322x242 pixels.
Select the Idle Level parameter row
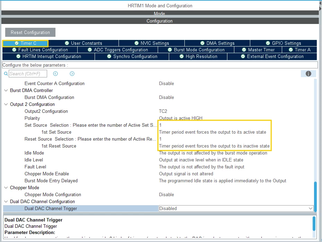[x=158, y=160]
